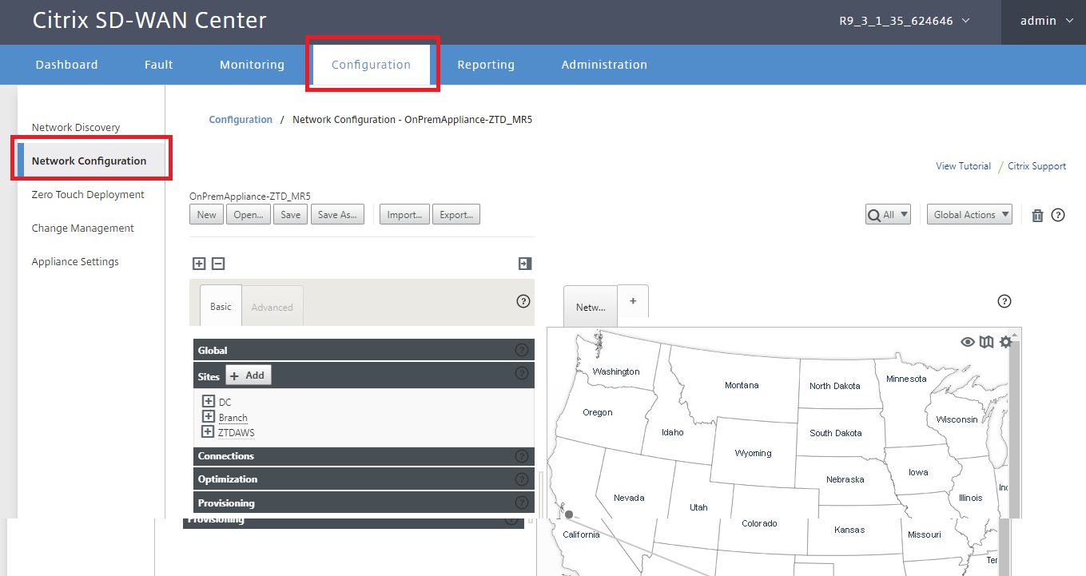The width and height of the screenshot is (1086, 576).
Task: Click the trash delete icon
Action: point(1038,215)
